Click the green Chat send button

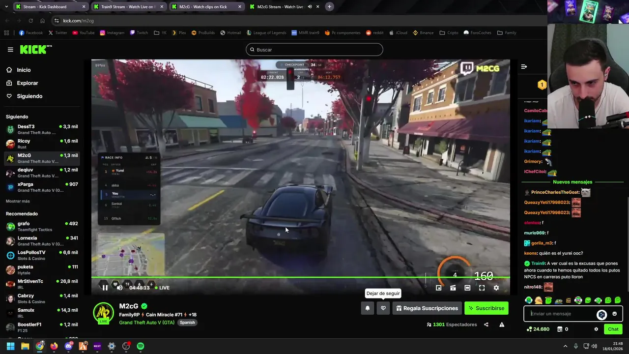pos(613,329)
